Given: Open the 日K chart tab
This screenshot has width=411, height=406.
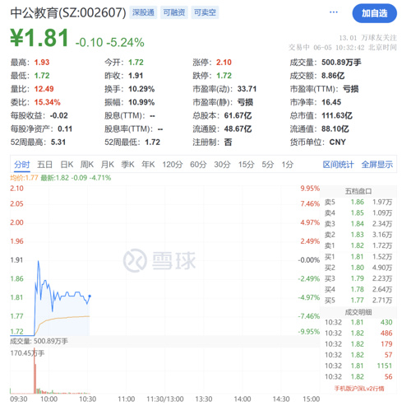Looking at the screenshot, I should (67, 165).
